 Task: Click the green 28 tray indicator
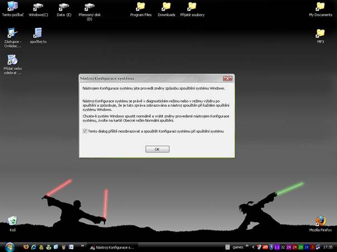[301, 248]
